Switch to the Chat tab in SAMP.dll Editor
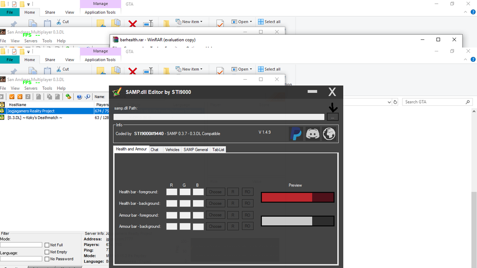 click(155, 150)
